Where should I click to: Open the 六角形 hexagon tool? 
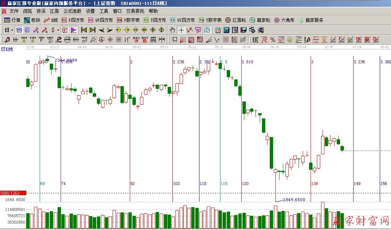pyautogui.click(x=284, y=20)
